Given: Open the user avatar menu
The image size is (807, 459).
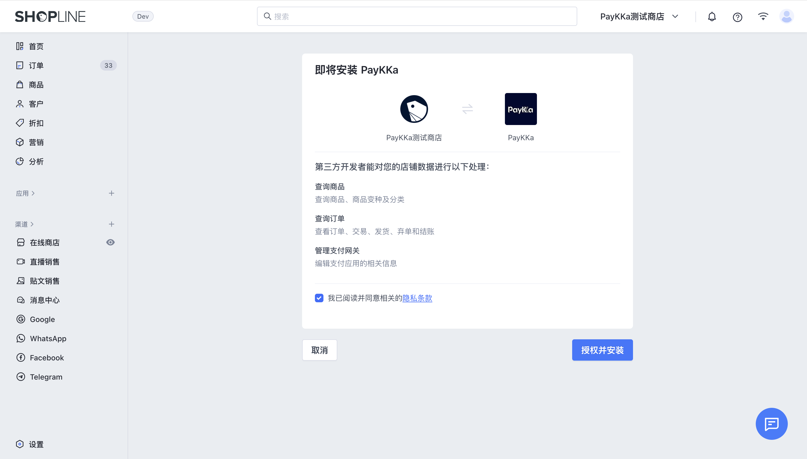Looking at the screenshot, I should tap(786, 17).
